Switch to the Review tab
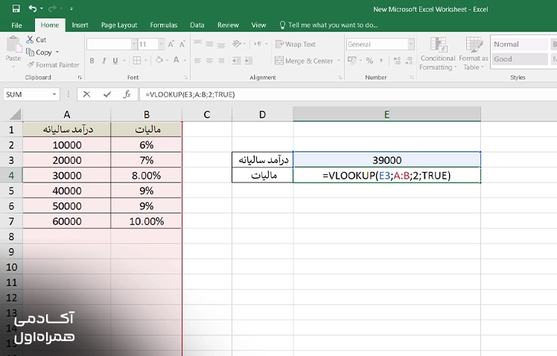The width and height of the screenshot is (557, 356). coord(228,25)
